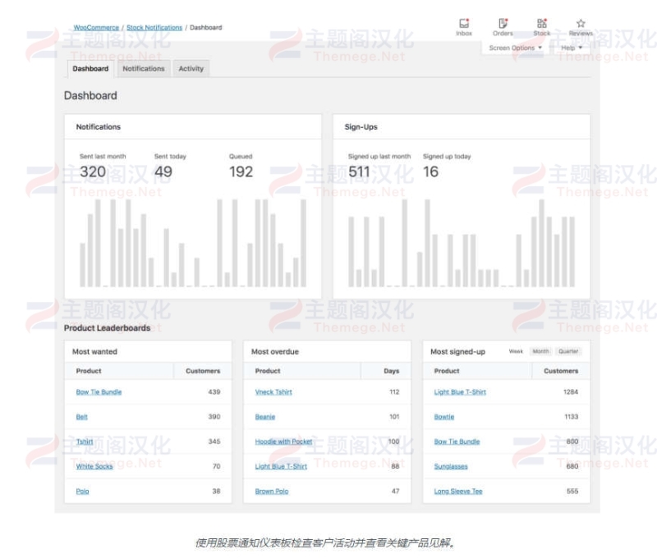Open Light Blue T-Shirt in Most overdue
The height and width of the screenshot is (558, 657).
click(281, 466)
